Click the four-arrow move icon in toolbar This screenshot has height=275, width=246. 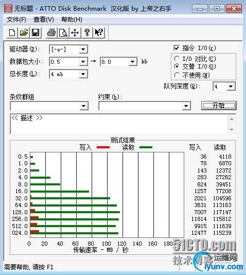coord(75,32)
